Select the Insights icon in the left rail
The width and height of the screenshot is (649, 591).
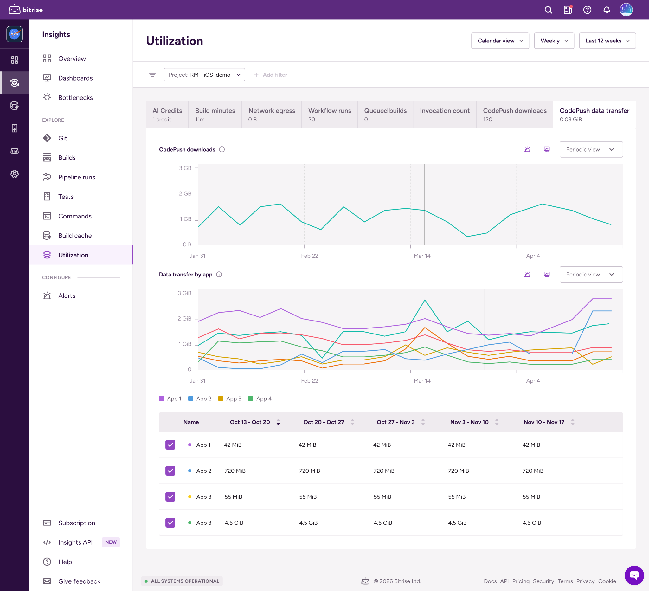point(15,83)
